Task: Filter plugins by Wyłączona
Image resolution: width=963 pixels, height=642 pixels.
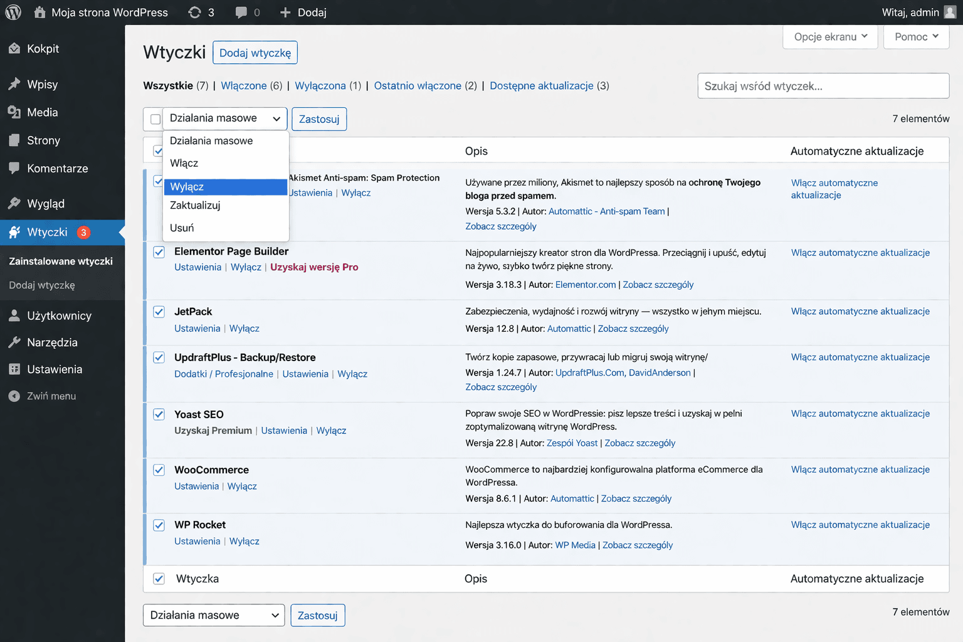Action: [320, 86]
